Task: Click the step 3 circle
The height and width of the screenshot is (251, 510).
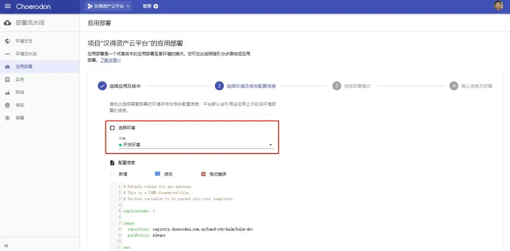Action: (x=337, y=86)
